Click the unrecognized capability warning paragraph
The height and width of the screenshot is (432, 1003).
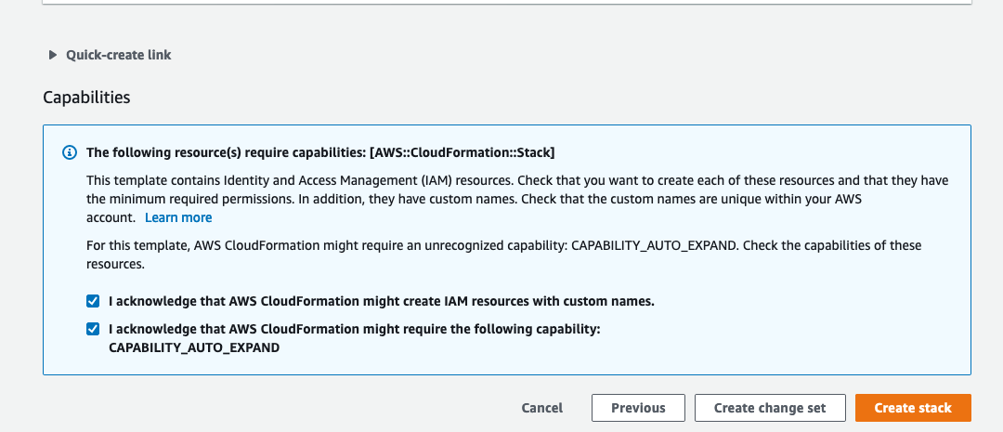504,254
